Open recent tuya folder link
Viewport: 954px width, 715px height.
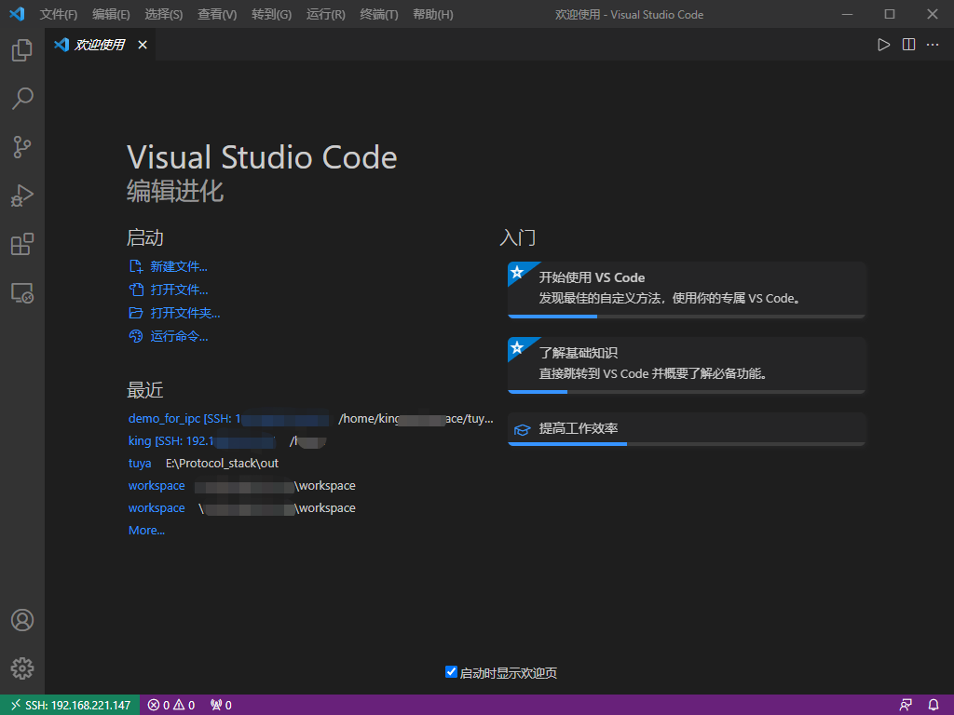pyautogui.click(x=140, y=464)
